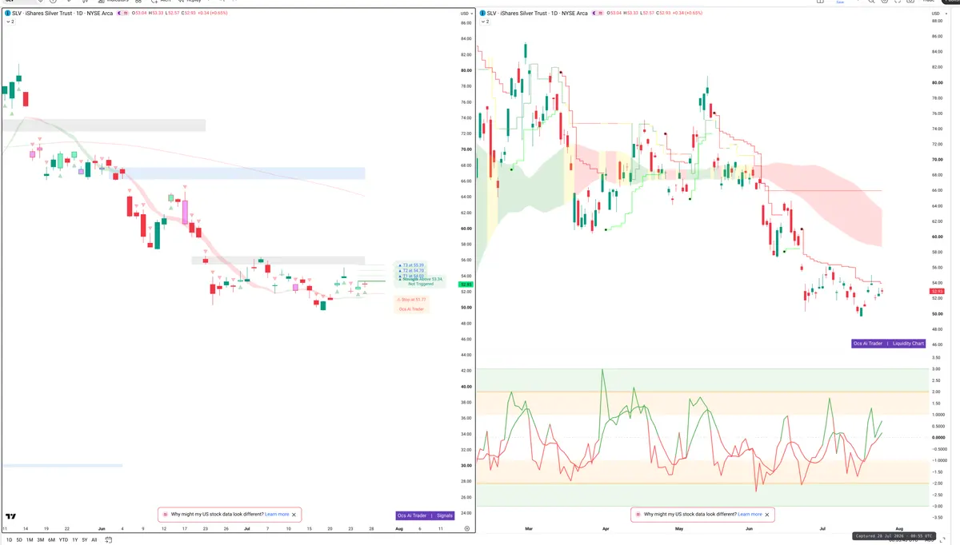Click the Not Triggered signal label

tap(420, 284)
